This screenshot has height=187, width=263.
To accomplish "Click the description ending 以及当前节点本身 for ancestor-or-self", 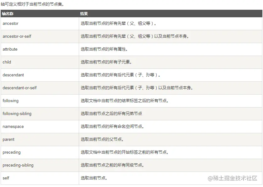I will coord(135,36).
